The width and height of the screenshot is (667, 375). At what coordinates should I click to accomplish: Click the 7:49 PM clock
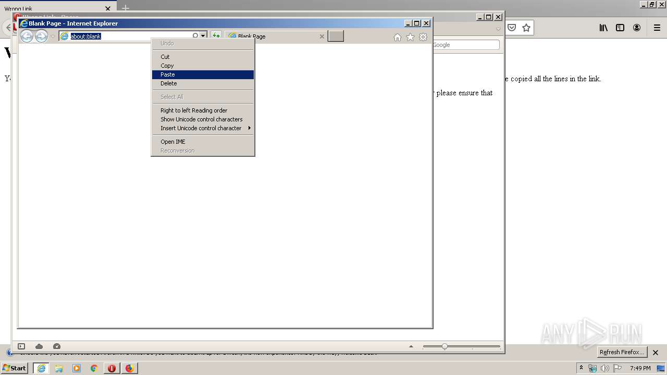point(640,368)
